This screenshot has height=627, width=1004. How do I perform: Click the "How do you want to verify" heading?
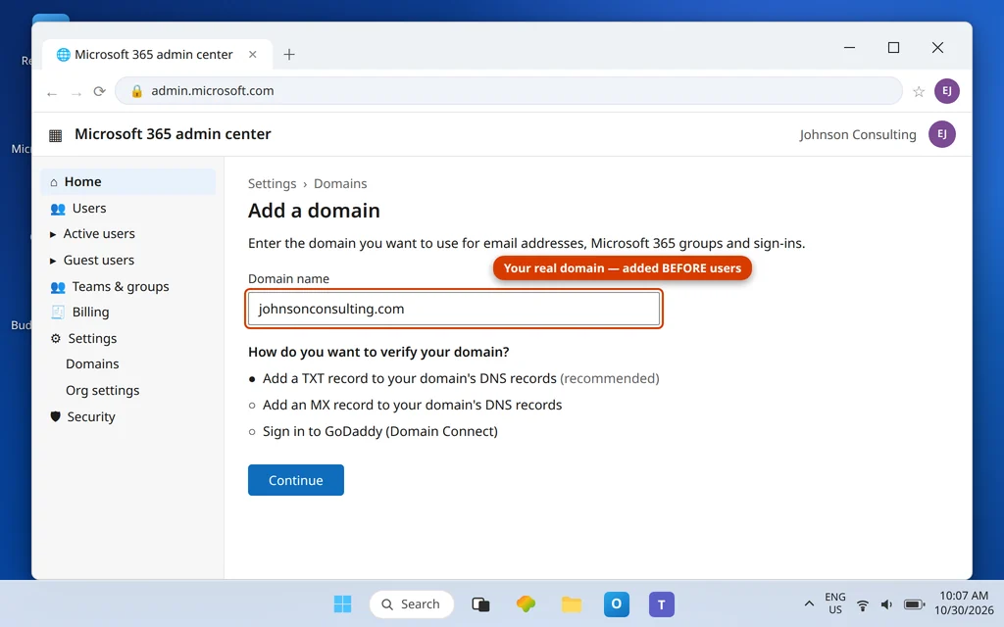[x=378, y=352]
